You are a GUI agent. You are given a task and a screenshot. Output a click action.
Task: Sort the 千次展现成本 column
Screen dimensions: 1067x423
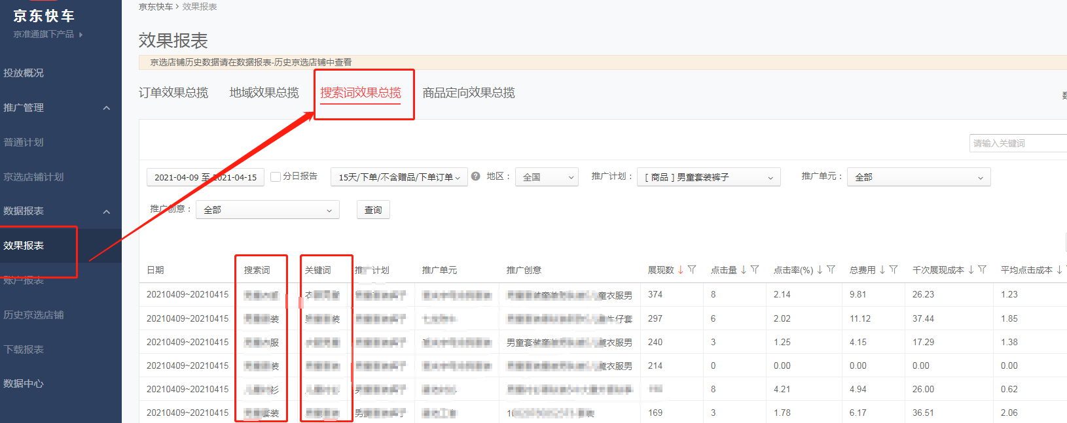click(971, 270)
